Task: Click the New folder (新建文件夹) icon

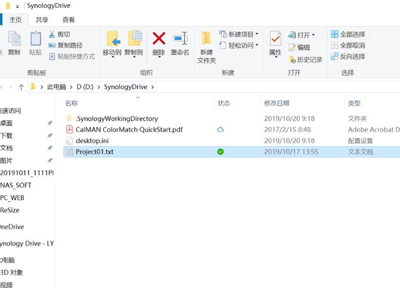Action: click(x=206, y=39)
